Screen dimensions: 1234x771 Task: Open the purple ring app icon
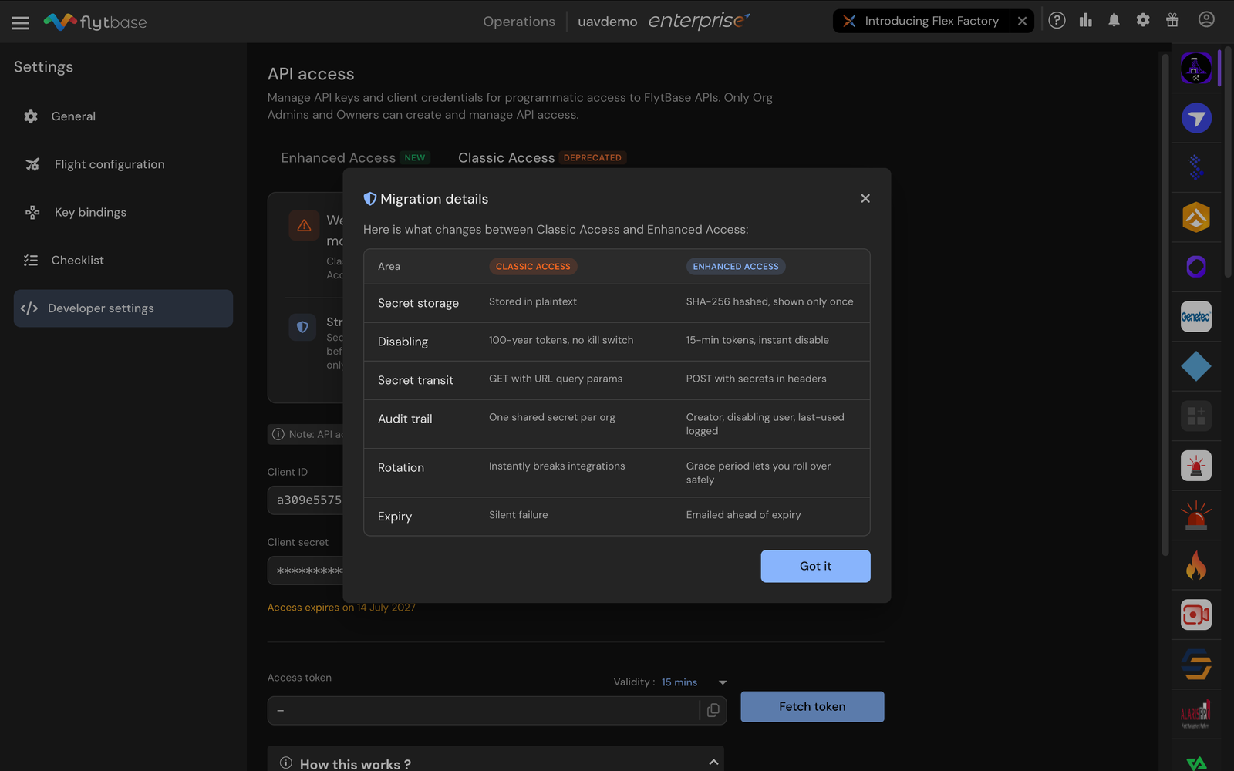[x=1196, y=267]
